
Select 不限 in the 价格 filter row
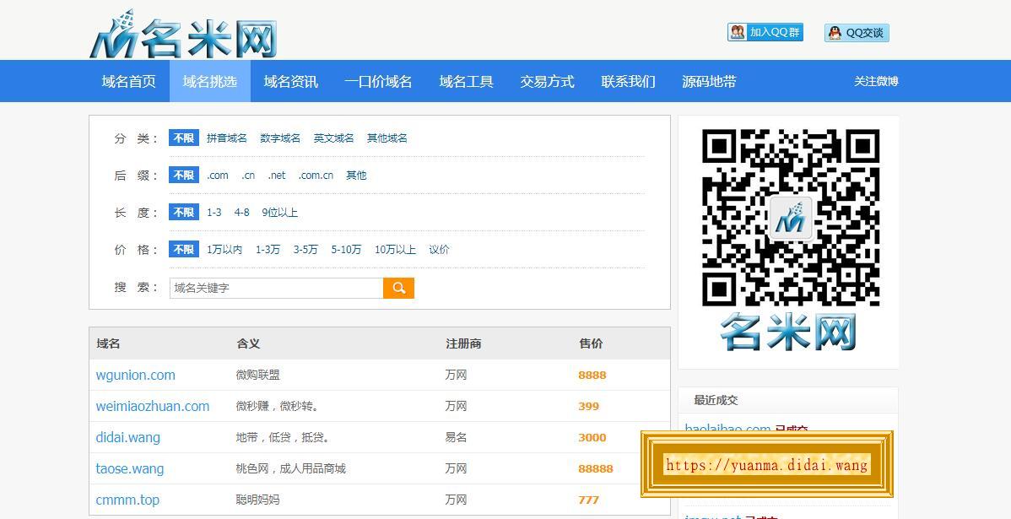tap(184, 250)
